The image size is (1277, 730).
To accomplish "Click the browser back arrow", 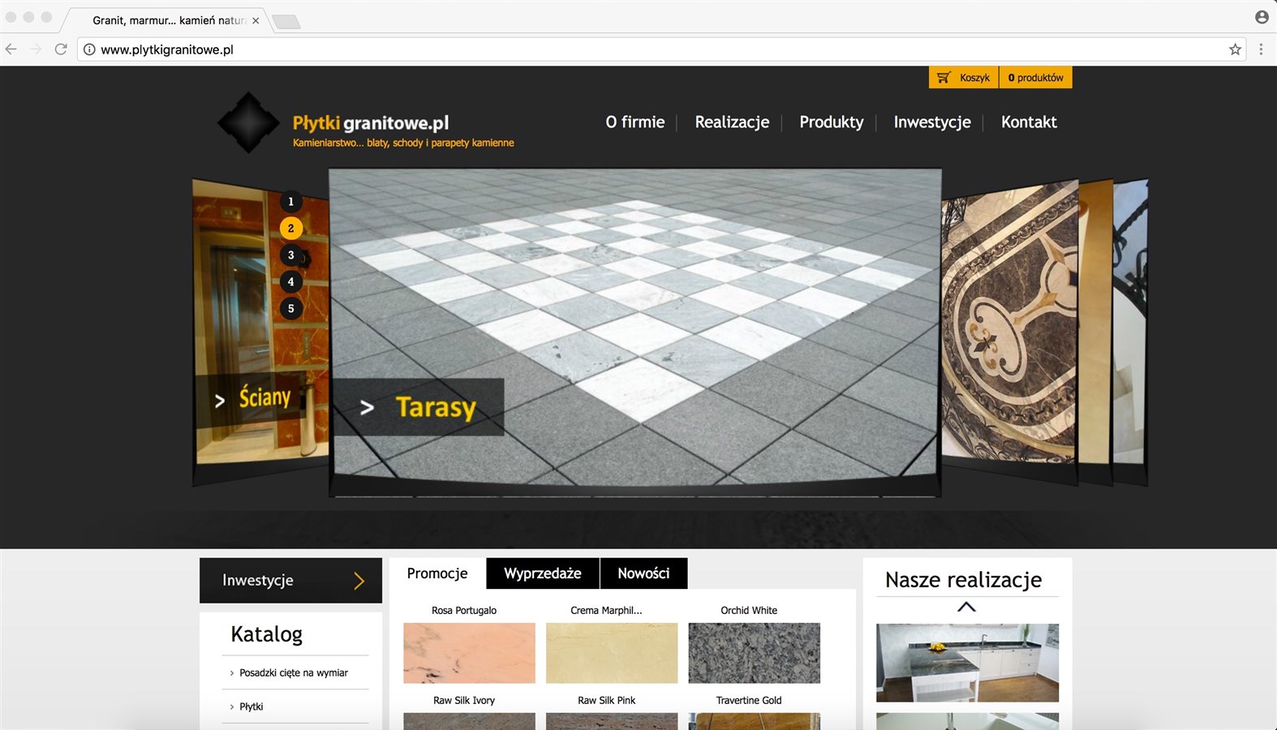I will [11, 49].
